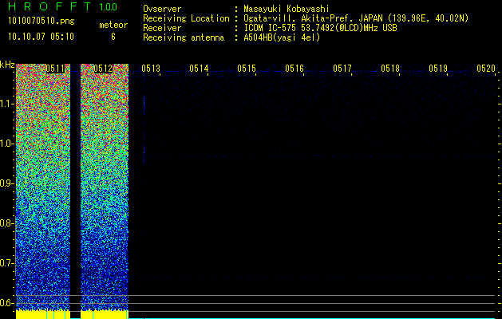
Task: Click the 0.7 kHz axis label
Action: (x=6, y=263)
